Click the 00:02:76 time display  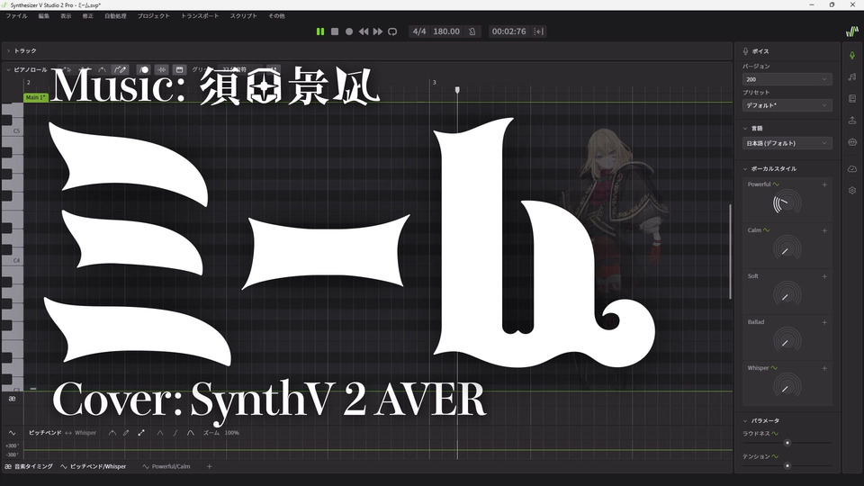pos(508,31)
